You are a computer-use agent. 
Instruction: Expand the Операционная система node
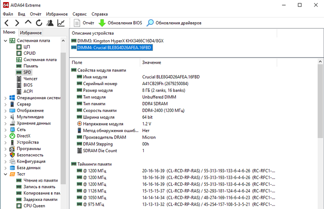[x=6, y=98]
